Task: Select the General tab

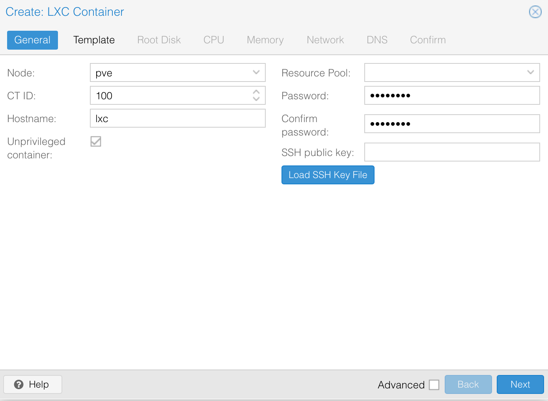Action: 32,40
